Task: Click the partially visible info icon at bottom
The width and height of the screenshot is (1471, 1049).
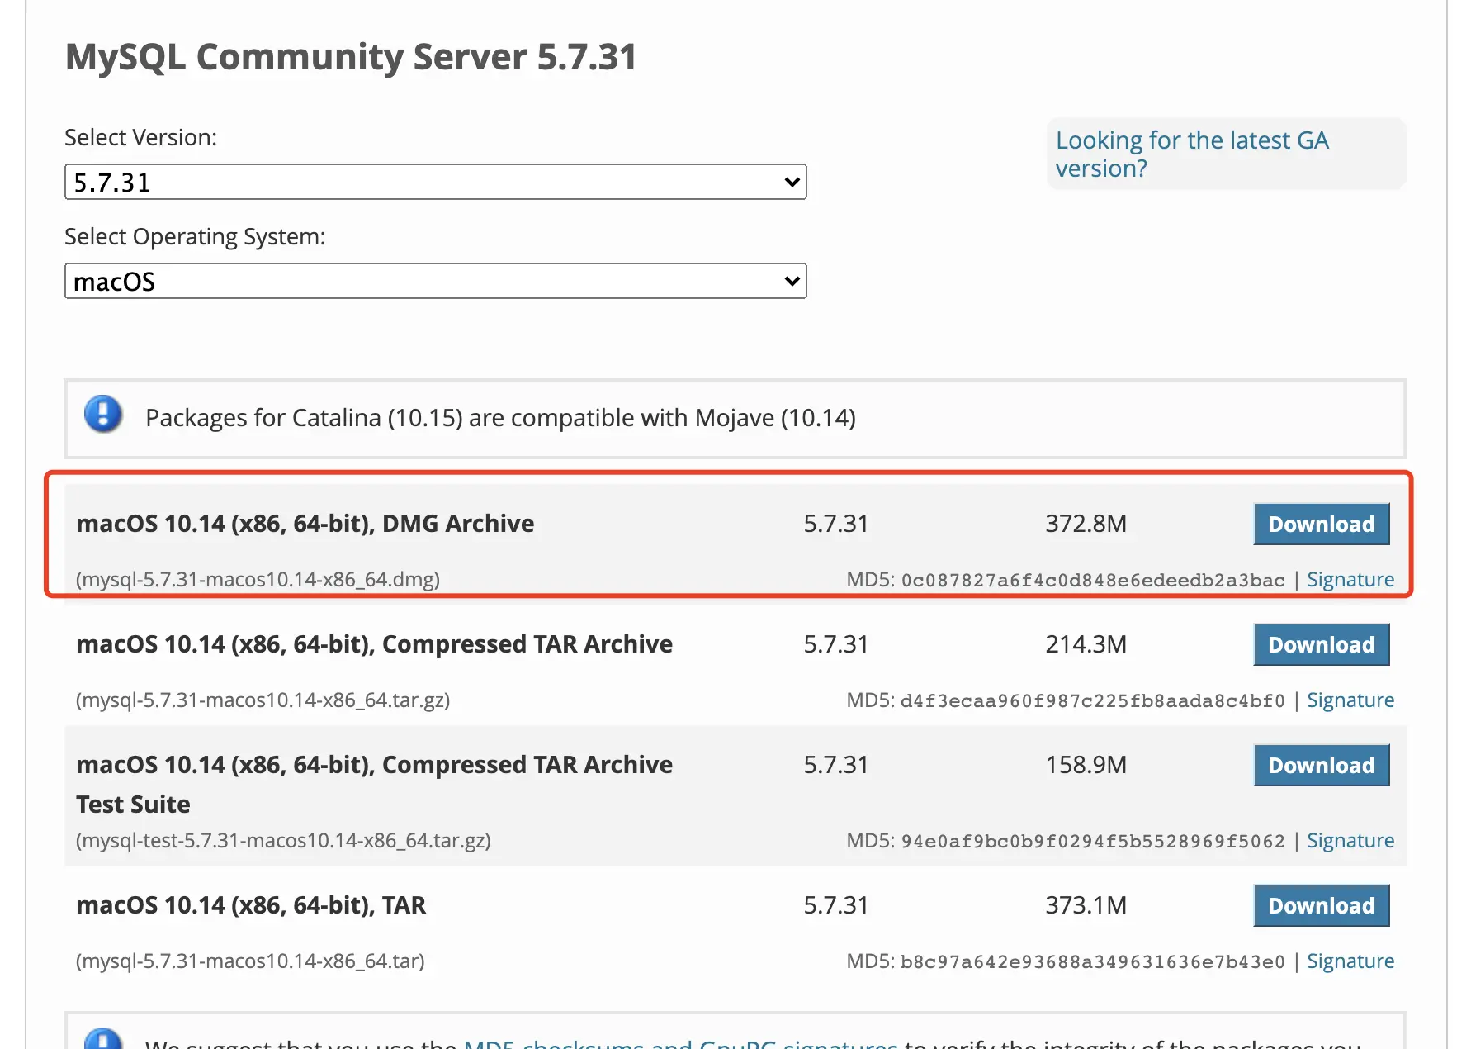Action: (x=103, y=1039)
